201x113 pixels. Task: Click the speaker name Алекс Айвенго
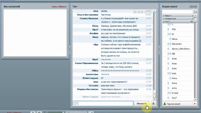pos(59,7)
